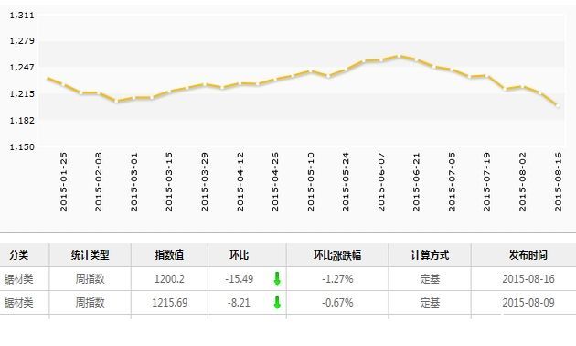Click the 指数值 column header
The image size is (576, 346).
coord(169,254)
